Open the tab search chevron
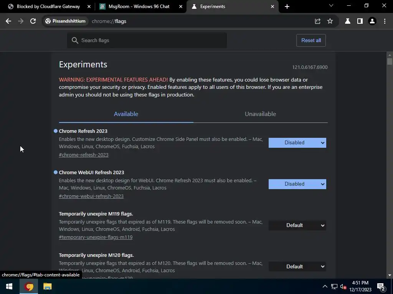Image resolution: width=393 pixels, height=294 pixels. 331,5
